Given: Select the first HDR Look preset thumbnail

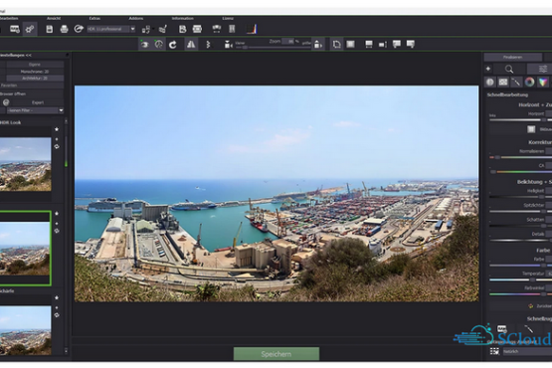Looking at the screenshot, I should coord(25,164).
